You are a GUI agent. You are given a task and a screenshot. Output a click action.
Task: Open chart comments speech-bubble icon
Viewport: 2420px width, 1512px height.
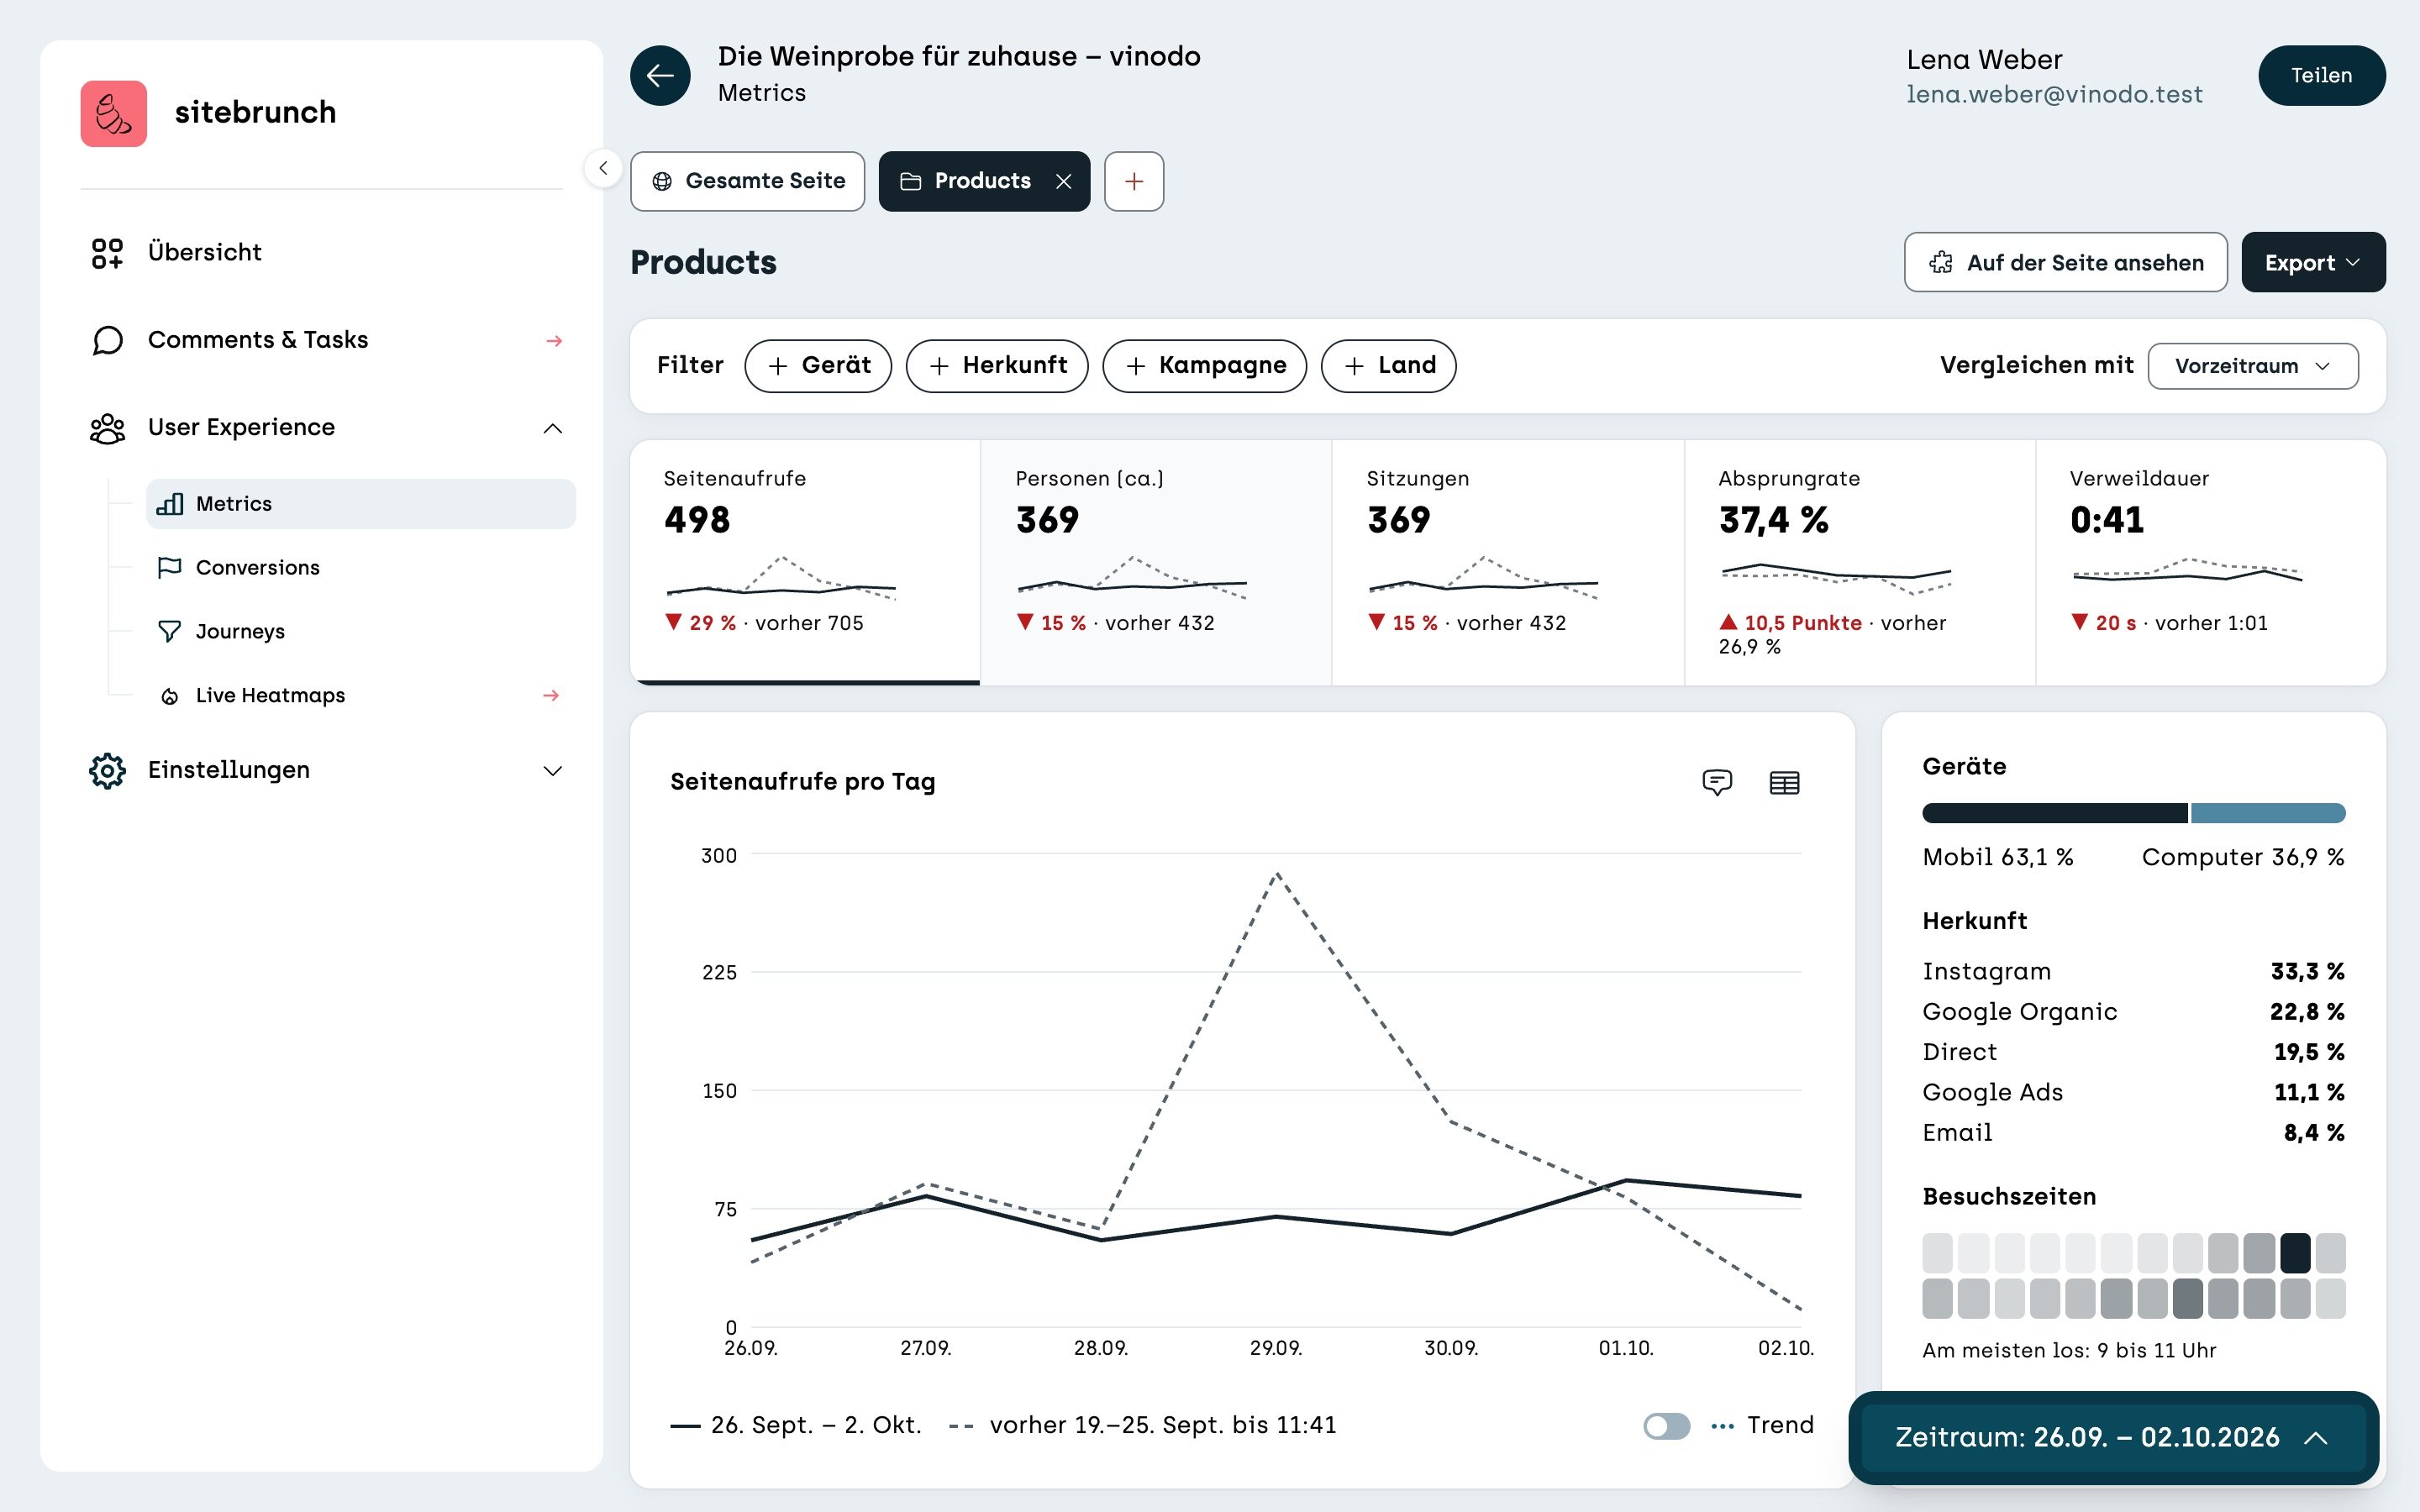pyautogui.click(x=1717, y=782)
